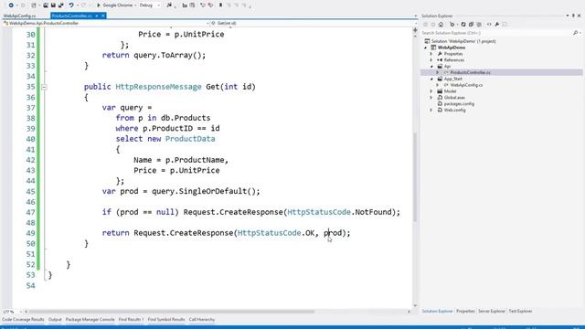Image resolution: width=585 pixels, height=329 pixels.
Task: Select the Global.asax file
Action: pos(454,98)
